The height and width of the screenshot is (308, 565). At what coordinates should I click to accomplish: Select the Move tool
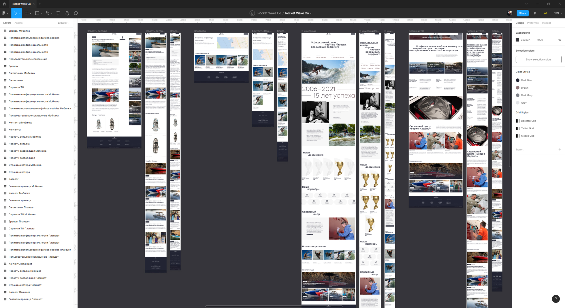tap(16, 13)
